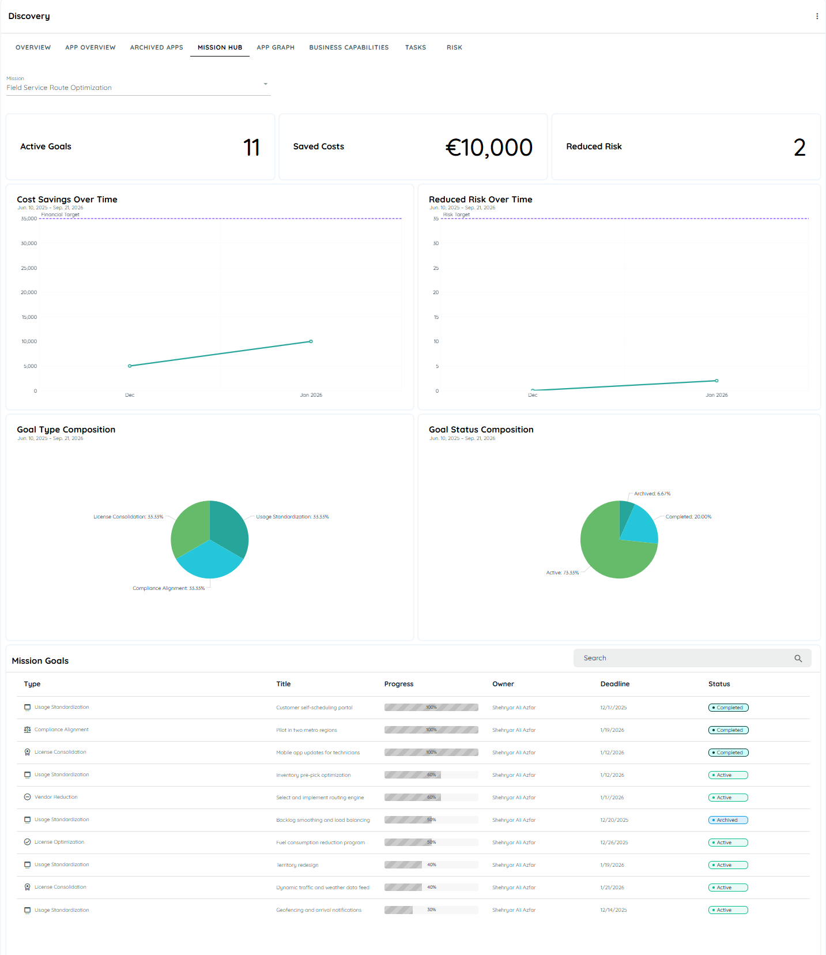The image size is (826, 955).
Task: Click Usage Standardization icon in first row
Action: tap(27, 707)
